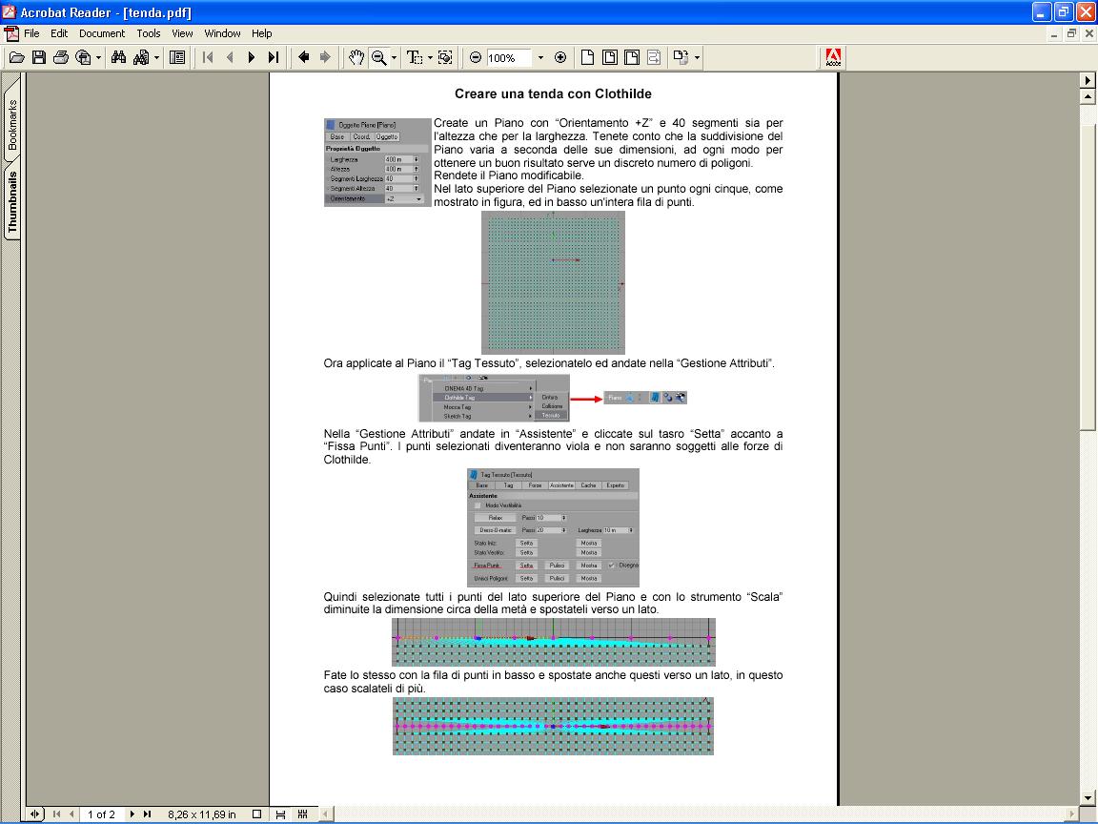Select the Hand tool
This screenshot has height=824, width=1098.
coord(356,57)
